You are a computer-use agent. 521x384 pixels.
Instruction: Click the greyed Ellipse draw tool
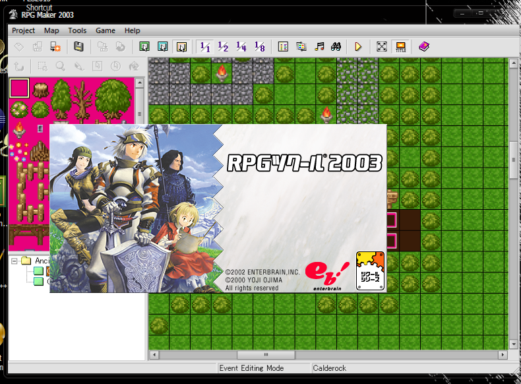tap(115, 67)
